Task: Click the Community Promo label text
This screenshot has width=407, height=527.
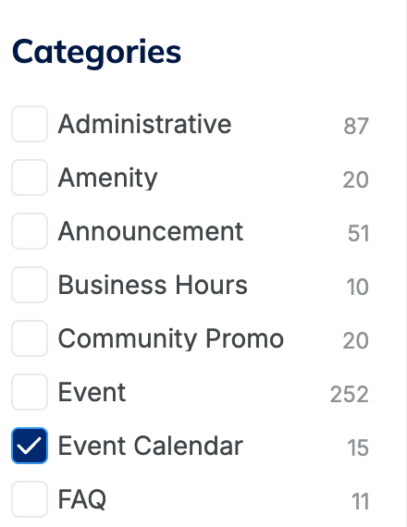Action: [x=171, y=338]
